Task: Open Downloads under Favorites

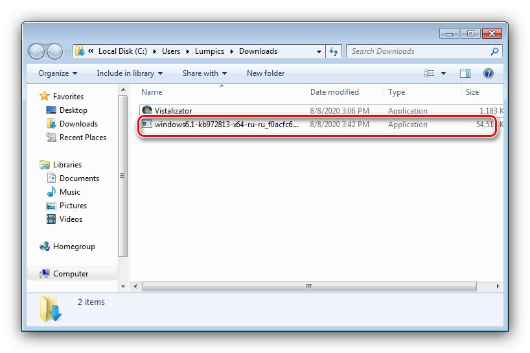Action: coord(78,124)
